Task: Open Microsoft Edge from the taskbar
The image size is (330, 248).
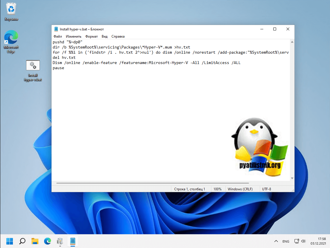Action: (x=47, y=241)
